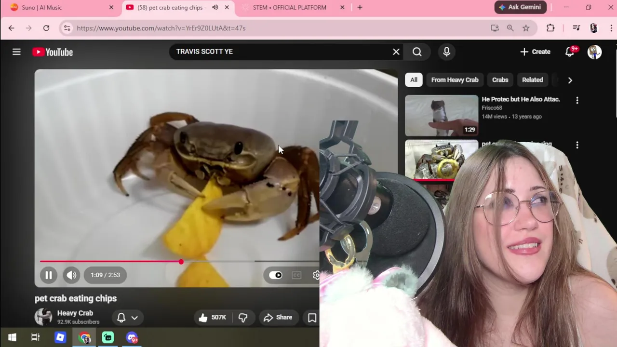Clear the search text with the X
This screenshot has width=617, height=347.
396,52
